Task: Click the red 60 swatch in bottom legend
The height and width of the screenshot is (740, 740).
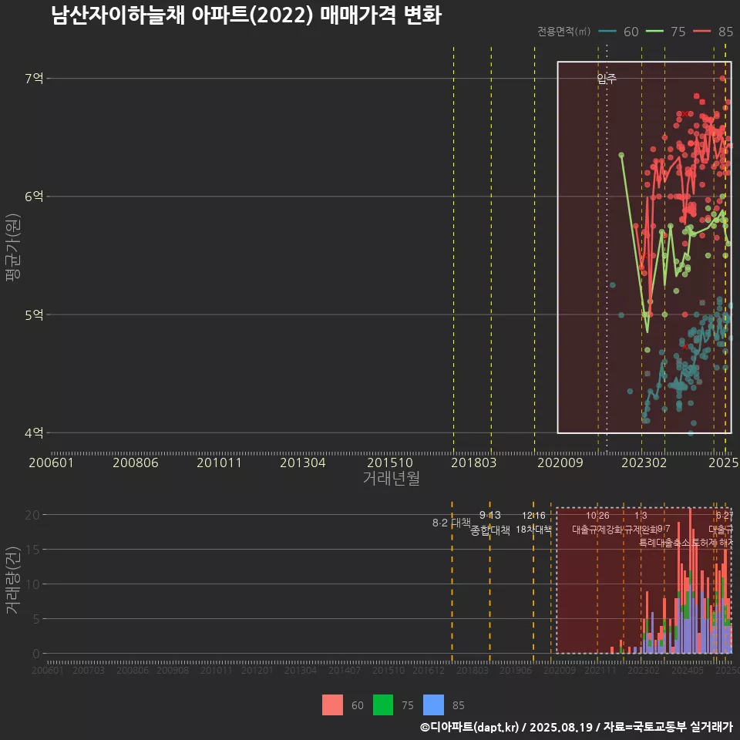Action: point(332,705)
